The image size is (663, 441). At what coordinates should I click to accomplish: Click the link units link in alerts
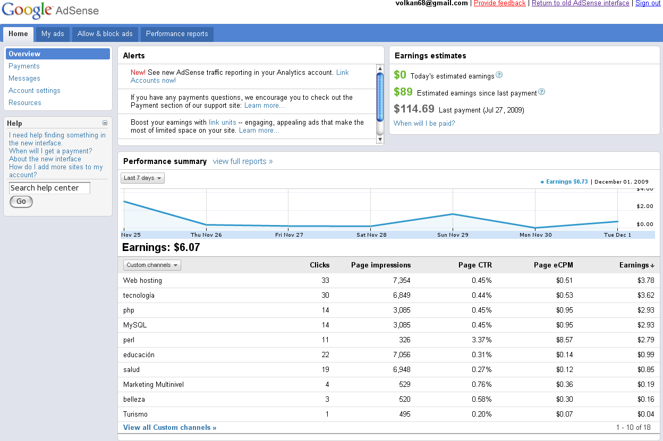[223, 123]
